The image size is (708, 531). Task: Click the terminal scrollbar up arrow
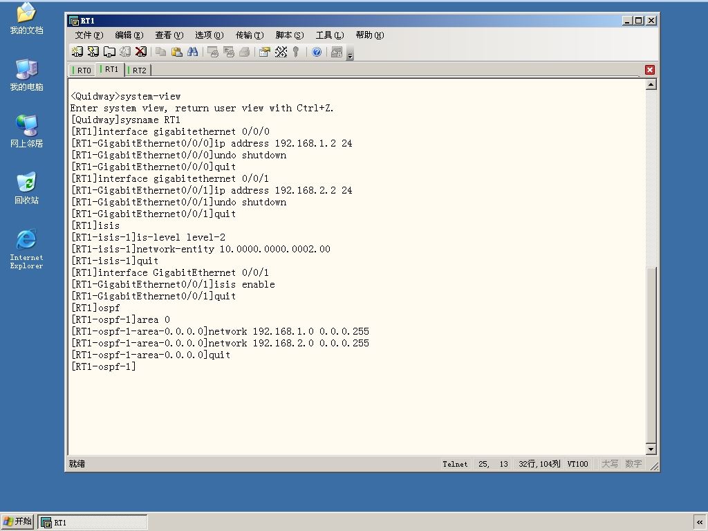pyautogui.click(x=651, y=84)
